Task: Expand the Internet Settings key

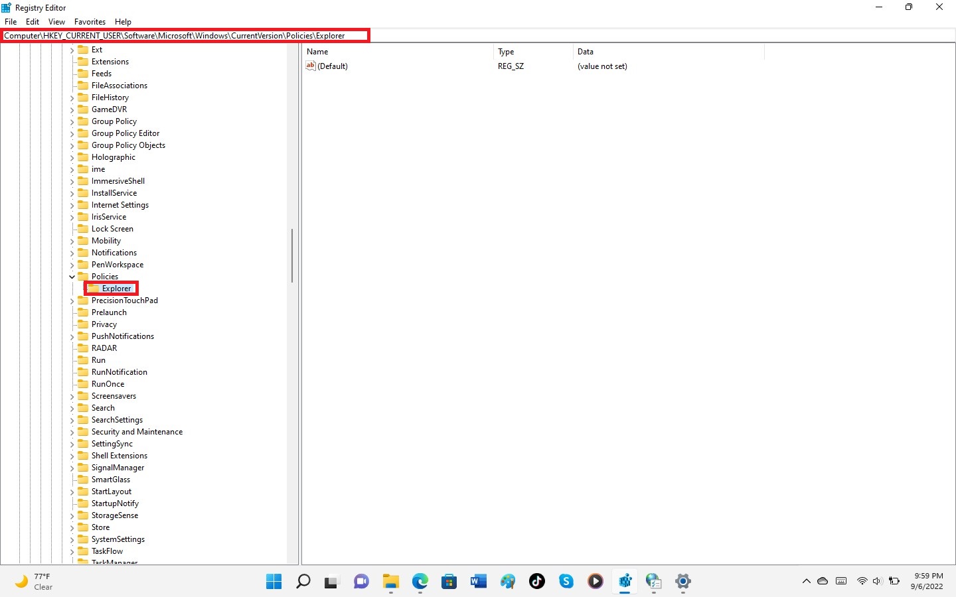Action: coord(72,205)
